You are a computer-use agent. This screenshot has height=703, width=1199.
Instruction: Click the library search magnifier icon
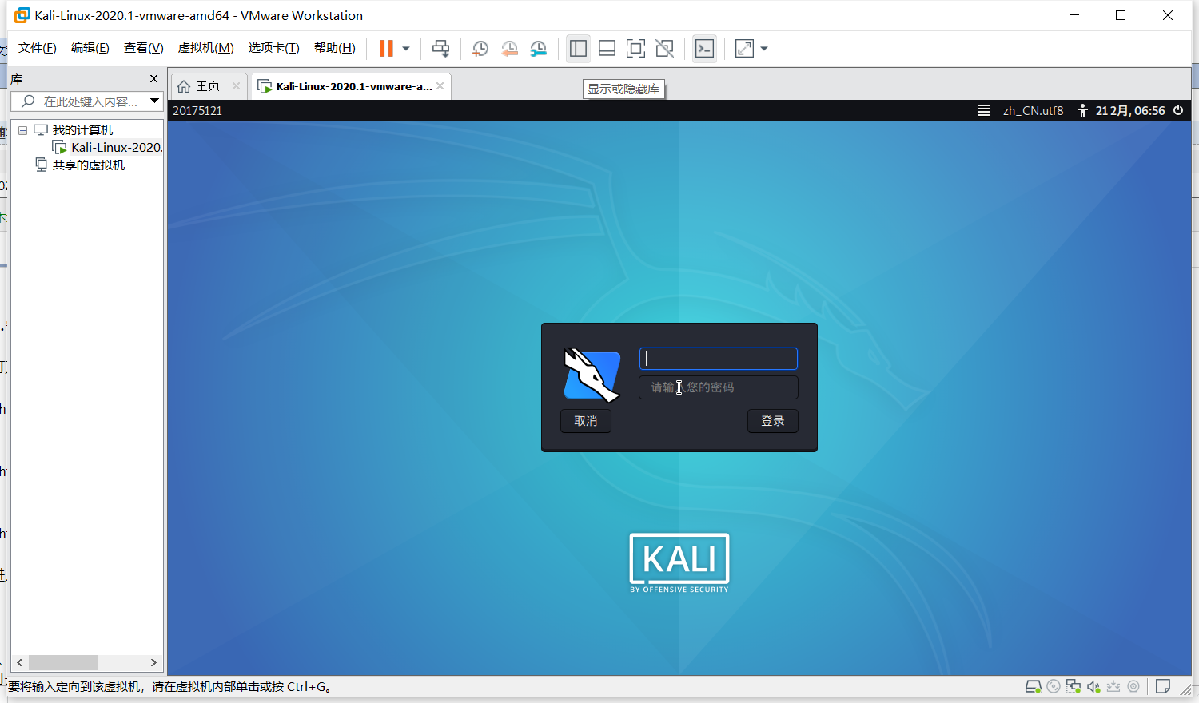28,101
